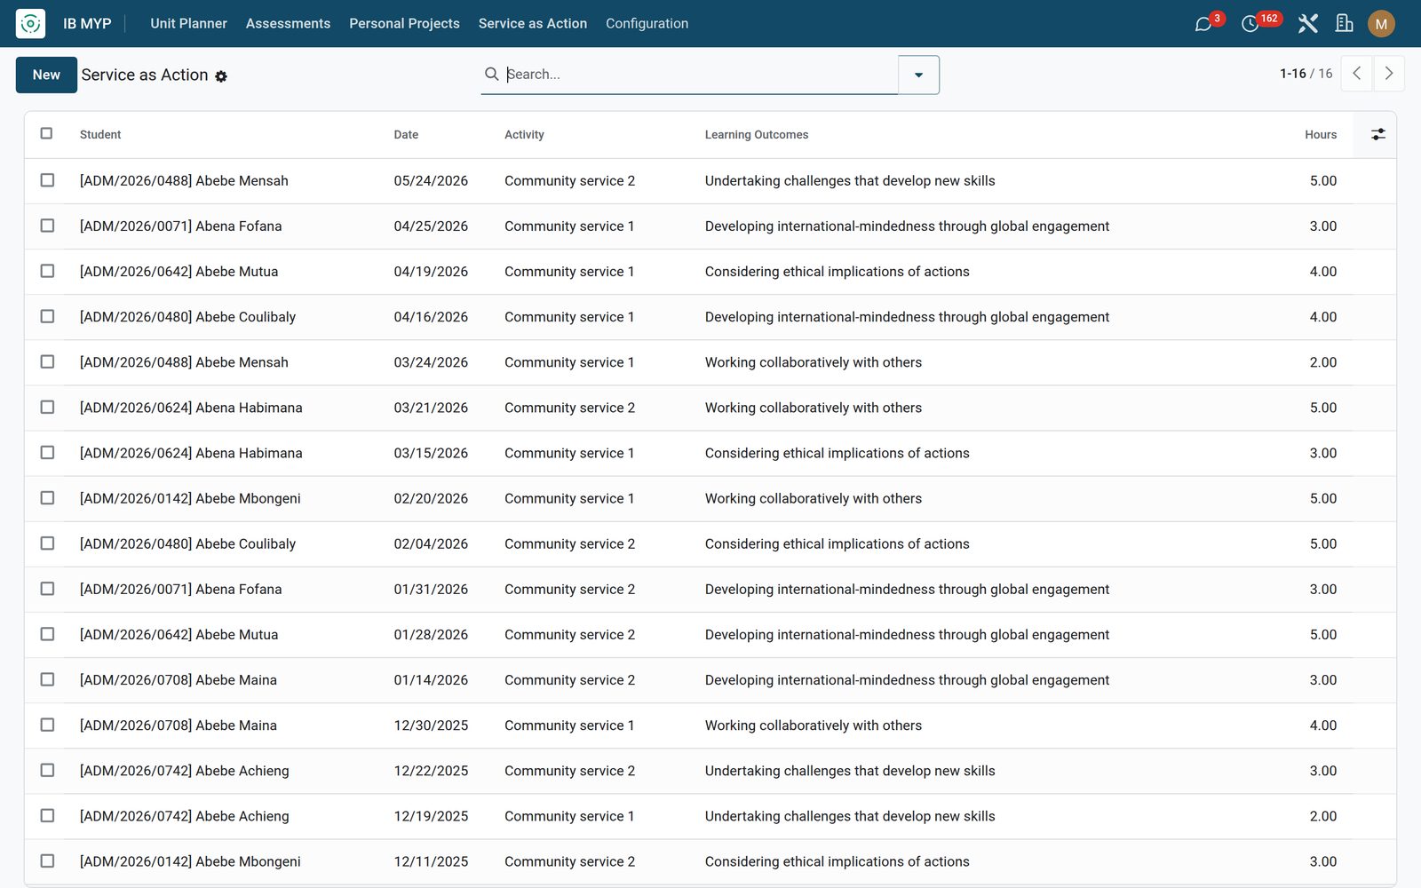Screen dimensions: 1421x888
Task: Click the 01/31/2026 date cell
Action: coord(431,589)
